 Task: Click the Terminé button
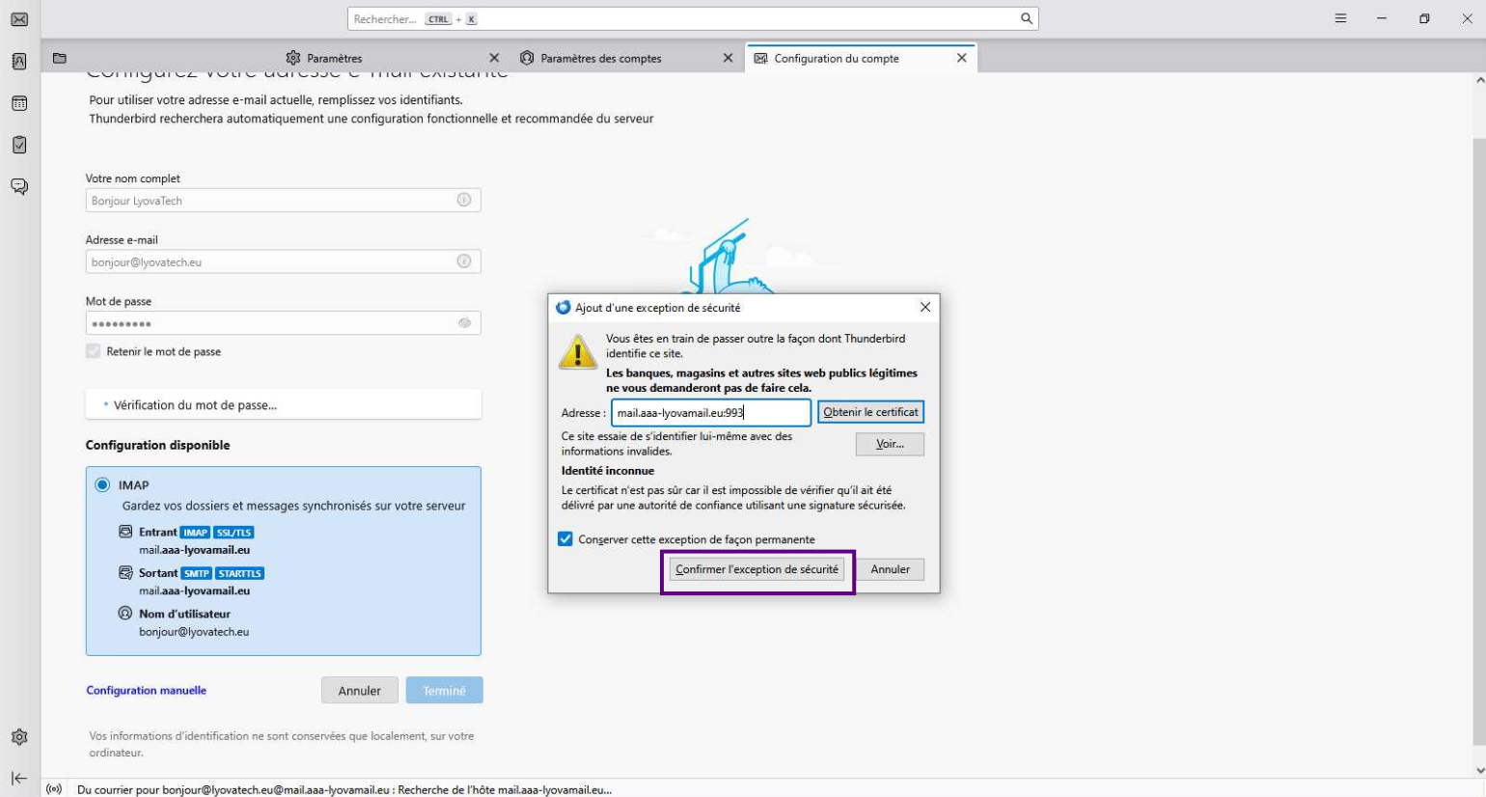444,691
